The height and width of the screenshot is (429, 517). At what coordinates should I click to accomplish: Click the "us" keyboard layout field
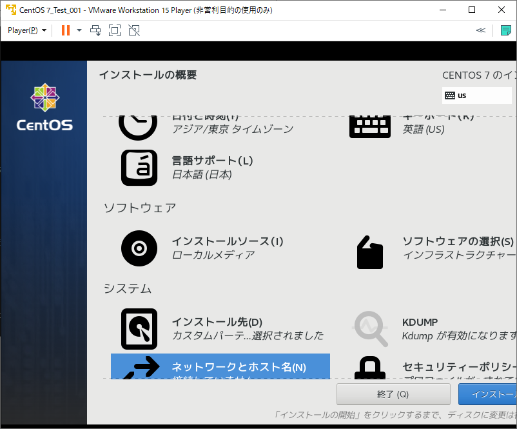click(x=477, y=95)
